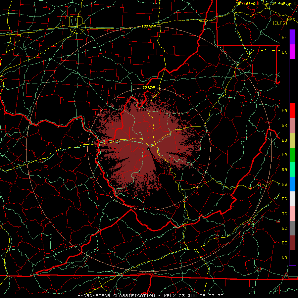The height and width of the screenshot is (298, 298).
Task: Pick the HR green legend swatch
Action: (x=292, y=155)
